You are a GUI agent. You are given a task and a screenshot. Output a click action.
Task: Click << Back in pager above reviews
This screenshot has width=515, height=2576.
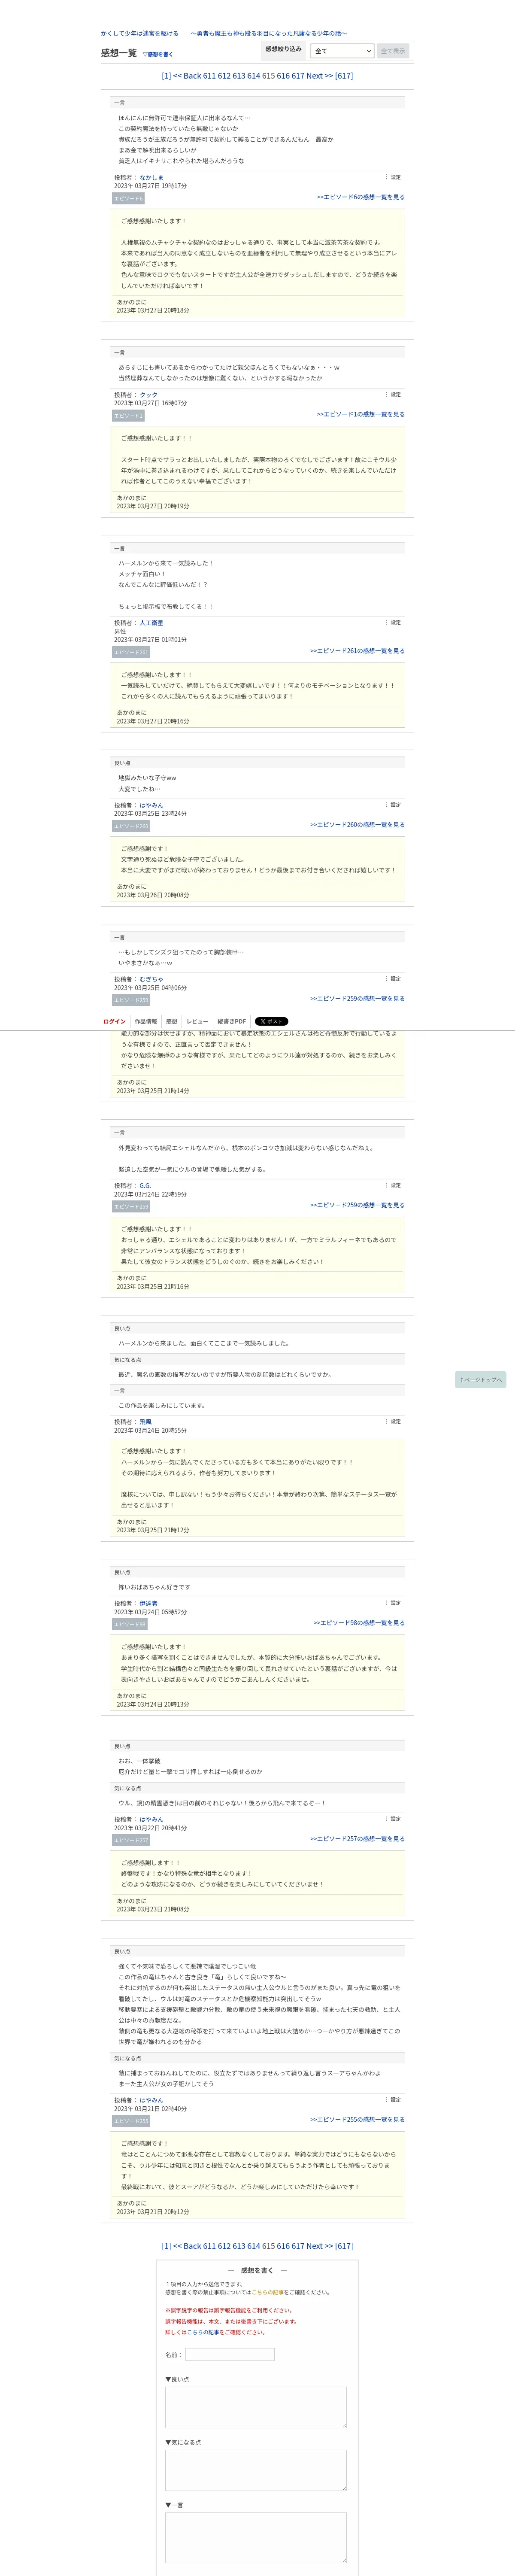tap(187, 76)
